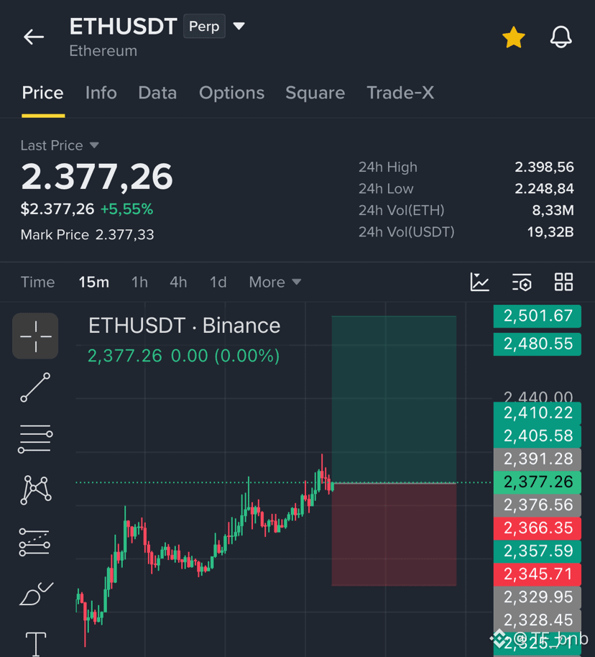Select the Time chart interval
Screen dimensions: 595x657
point(37,282)
